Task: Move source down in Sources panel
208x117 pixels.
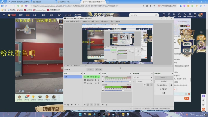Action: pyautogui.click(x=98, y=105)
